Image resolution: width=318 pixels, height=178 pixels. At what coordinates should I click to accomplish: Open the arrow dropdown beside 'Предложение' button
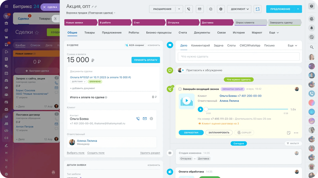[x=298, y=9]
